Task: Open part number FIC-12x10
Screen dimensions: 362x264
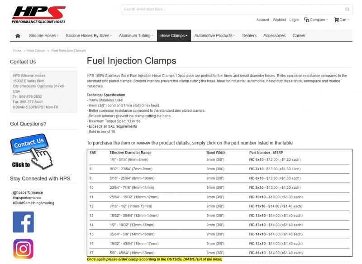Action: (x=257, y=216)
